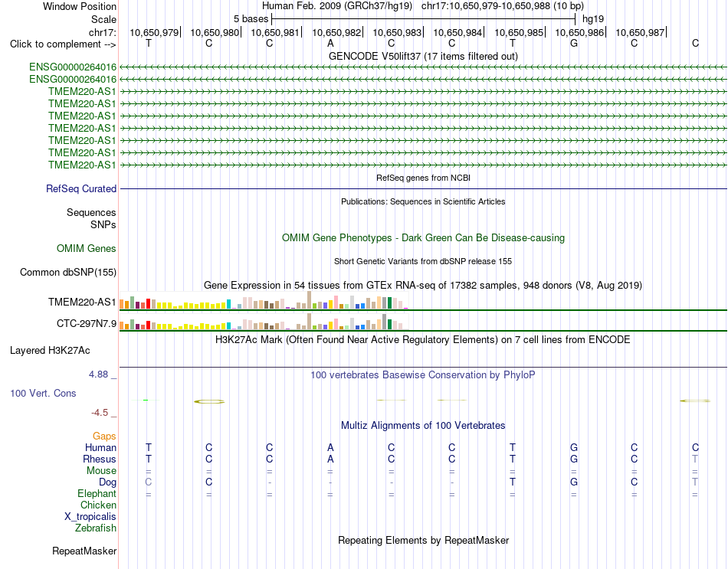The width and height of the screenshot is (728, 569).
Task: Open the CTC-297N7.9 tissue expression bar chart
Action: click(x=264, y=321)
